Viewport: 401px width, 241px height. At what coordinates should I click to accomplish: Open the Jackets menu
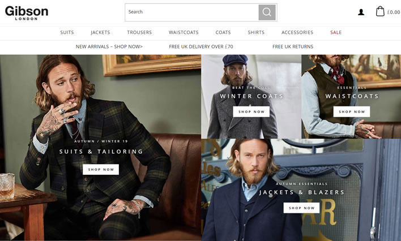coord(100,32)
